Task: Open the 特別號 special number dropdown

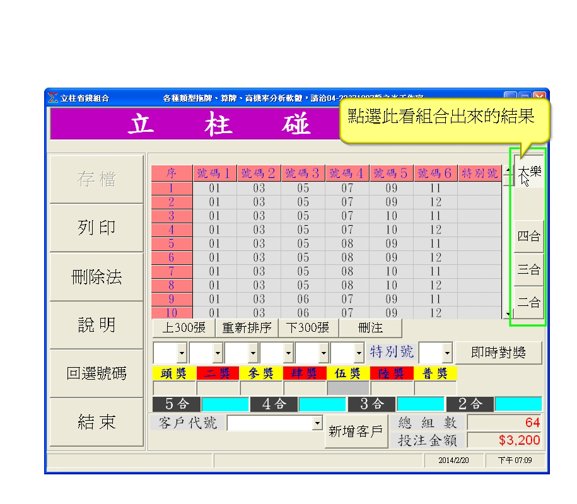Action: click(x=447, y=353)
